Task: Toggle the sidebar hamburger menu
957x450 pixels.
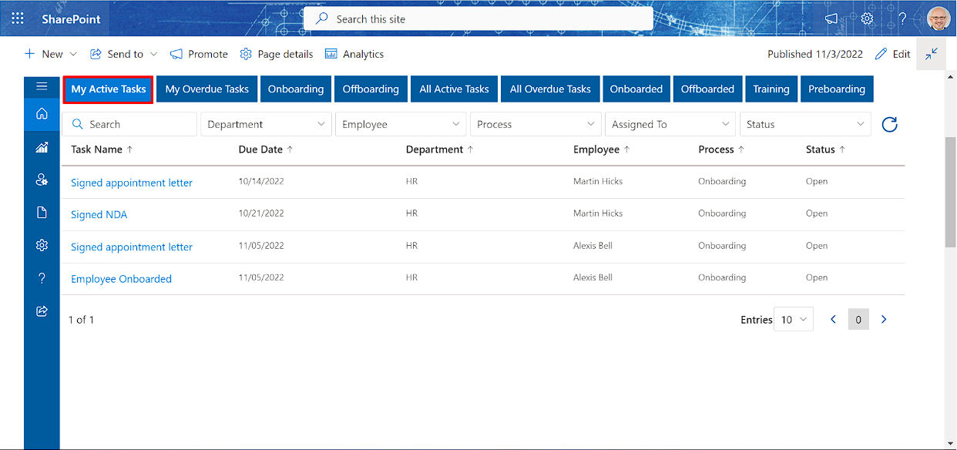Action: tap(41, 86)
